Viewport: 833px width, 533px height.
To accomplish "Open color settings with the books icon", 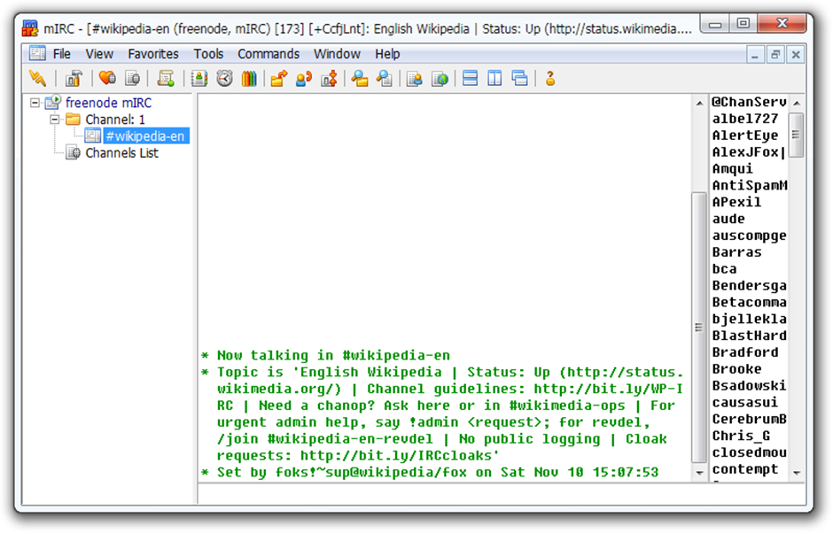I will (x=250, y=79).
